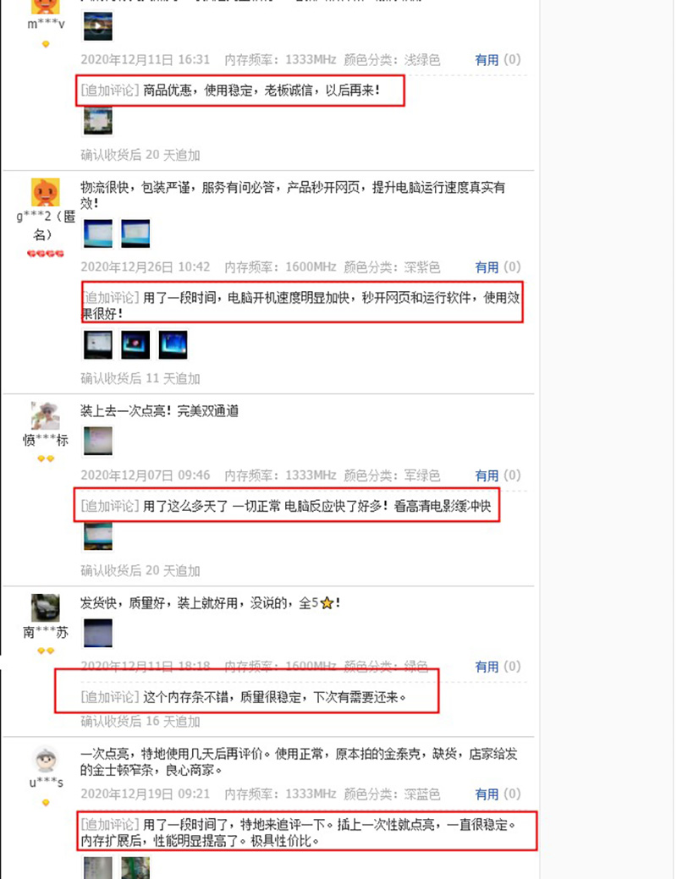677x879 pixels.
Task: Mark 愤***标's 军绿色 review as 有用
Action: (x=487, y=476)
